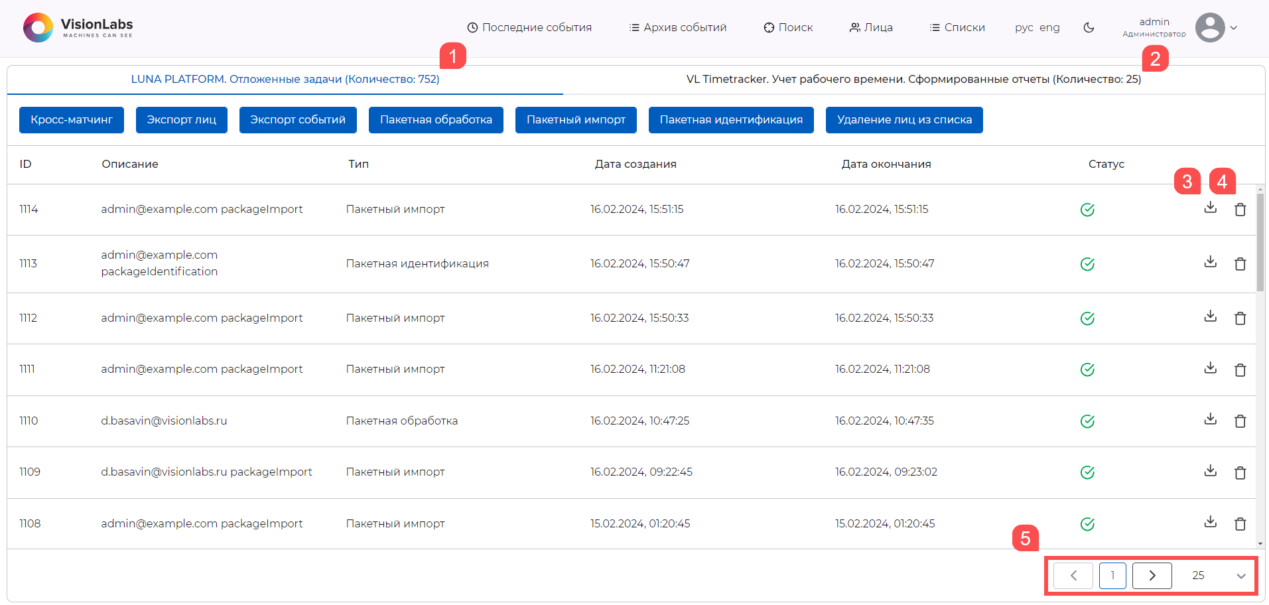The image size is (1269, 605).
Task: Click Экспорт событий button
Action: pos(298,120)
